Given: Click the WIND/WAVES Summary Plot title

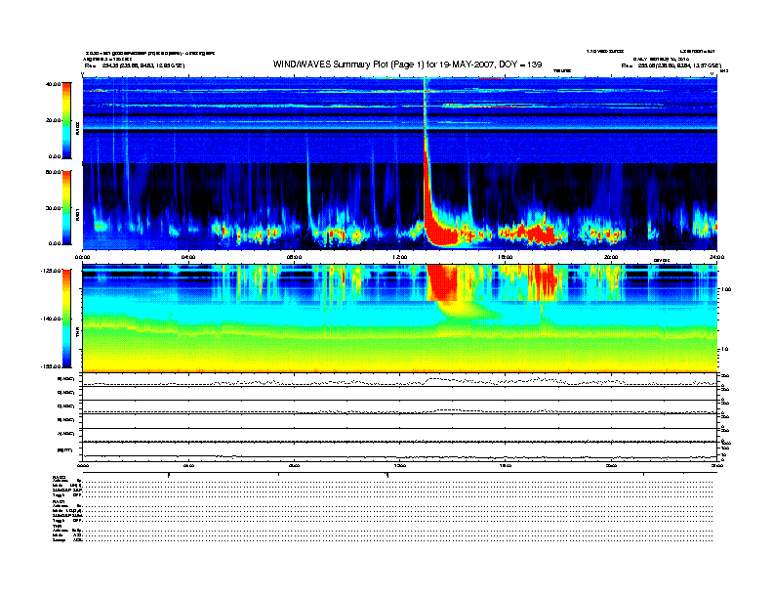Looking at the screenshot, I should point(407,64).
